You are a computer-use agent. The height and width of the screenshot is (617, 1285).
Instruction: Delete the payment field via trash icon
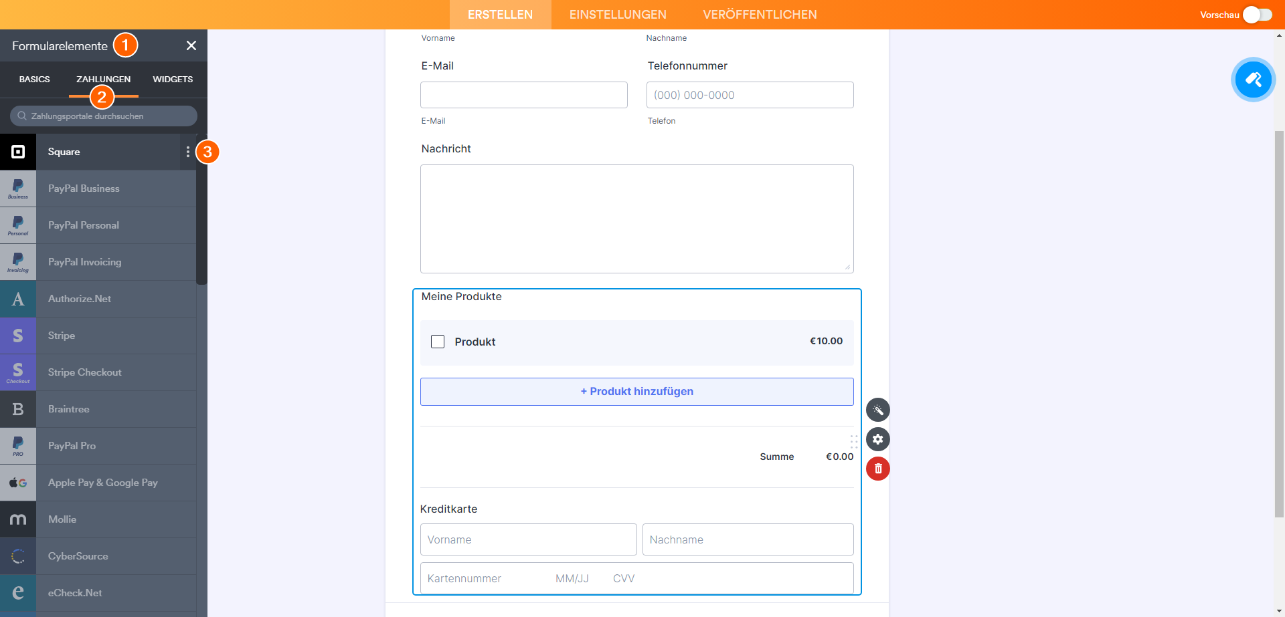tap(878, 469)
